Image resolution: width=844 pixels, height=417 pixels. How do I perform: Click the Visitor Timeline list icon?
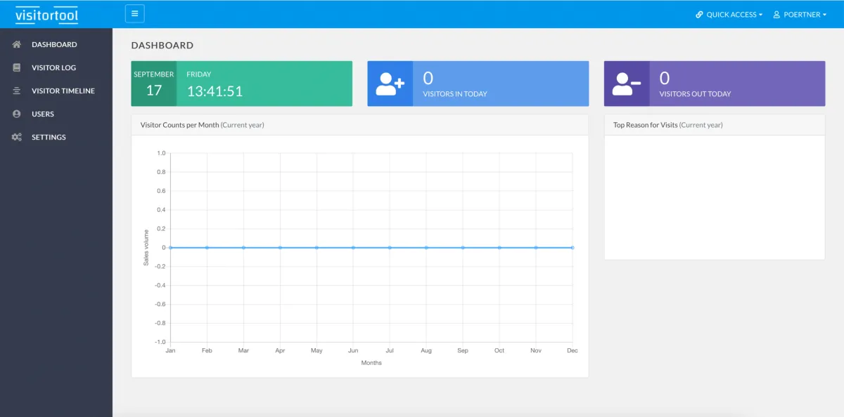point(16,90)
